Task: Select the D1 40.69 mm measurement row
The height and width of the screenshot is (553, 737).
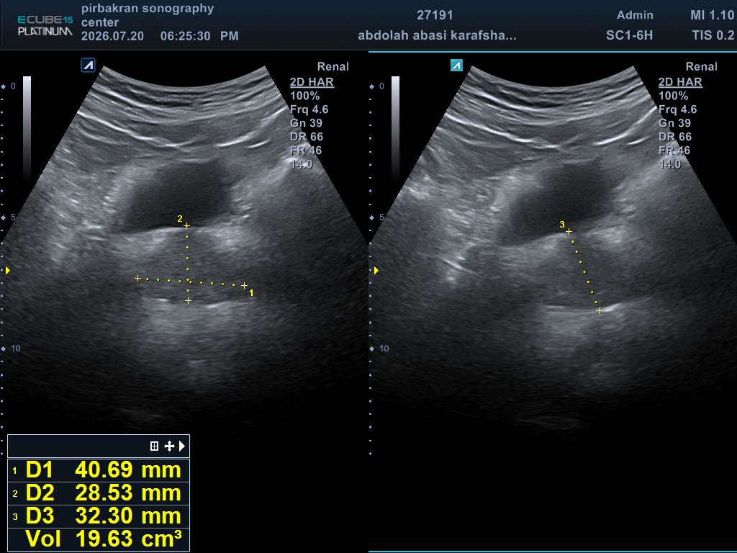Action: click(99, 470)
